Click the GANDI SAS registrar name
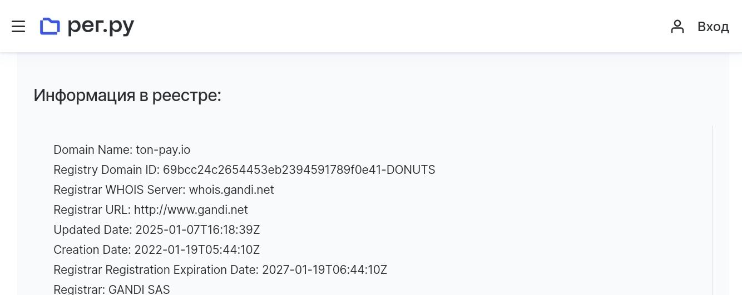Viewport: 742px width, 295px height. click(139, 289)
